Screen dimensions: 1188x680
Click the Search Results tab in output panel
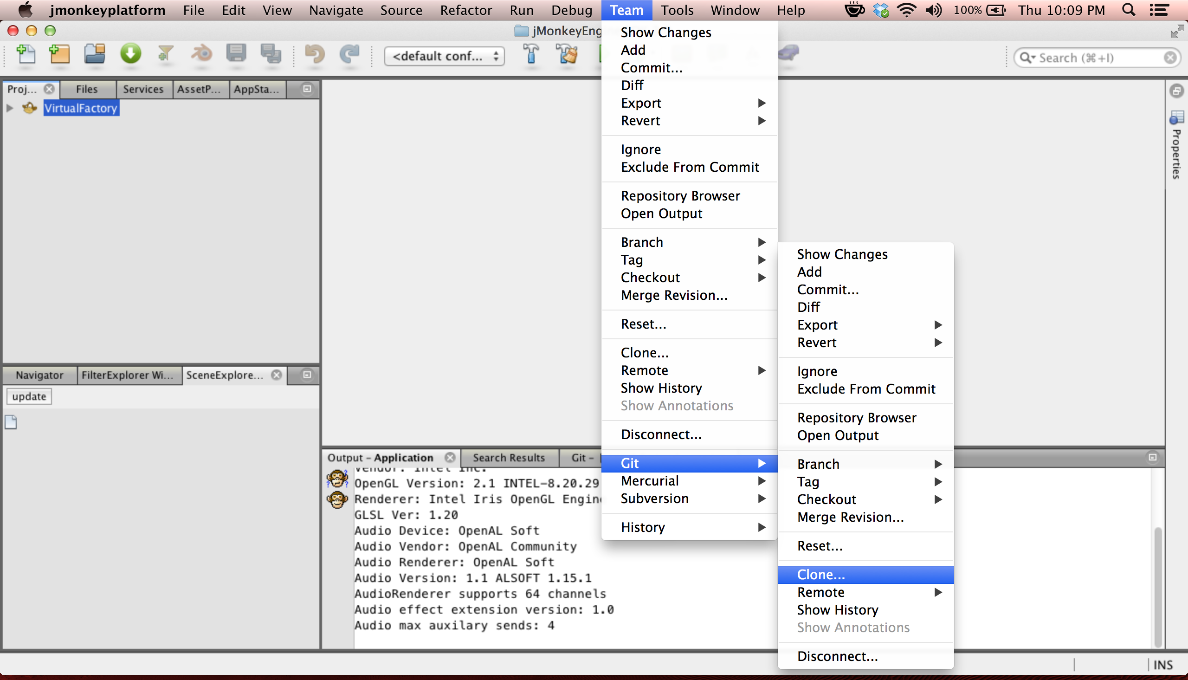click(508, 456)
